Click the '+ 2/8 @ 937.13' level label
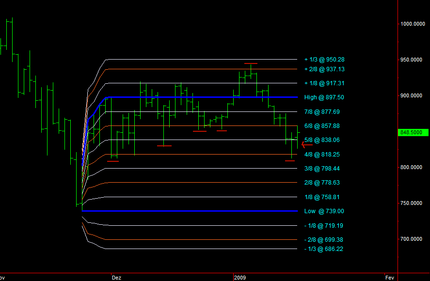Image resolution: width=430 pixels, height=281 pixels. [x=324, y=69]
